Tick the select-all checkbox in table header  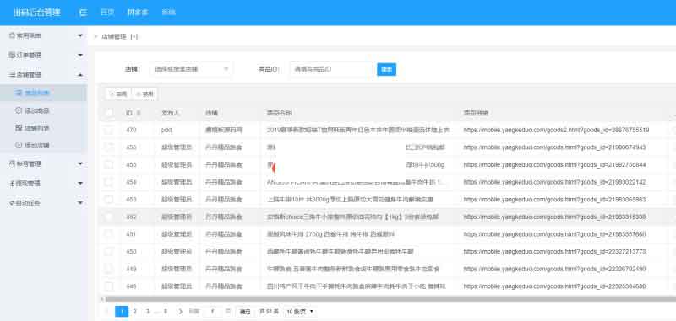pyautogui.click(x=109, y=113)
